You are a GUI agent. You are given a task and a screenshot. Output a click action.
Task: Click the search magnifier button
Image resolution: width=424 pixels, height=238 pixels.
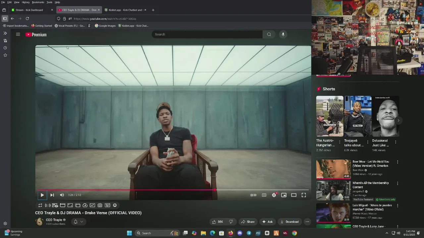click(x=269, y=34)
